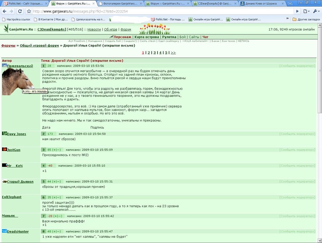Open the Форум link in the header
Viewport: 322px width, 243px height.
126,30
